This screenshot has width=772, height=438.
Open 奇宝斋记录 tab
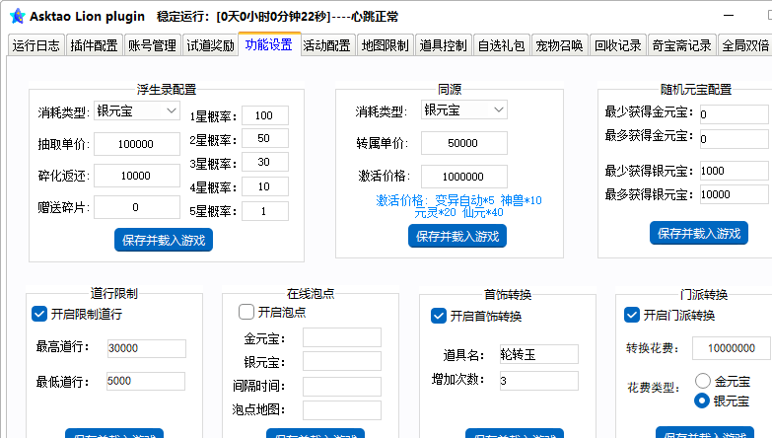(681, 45)
